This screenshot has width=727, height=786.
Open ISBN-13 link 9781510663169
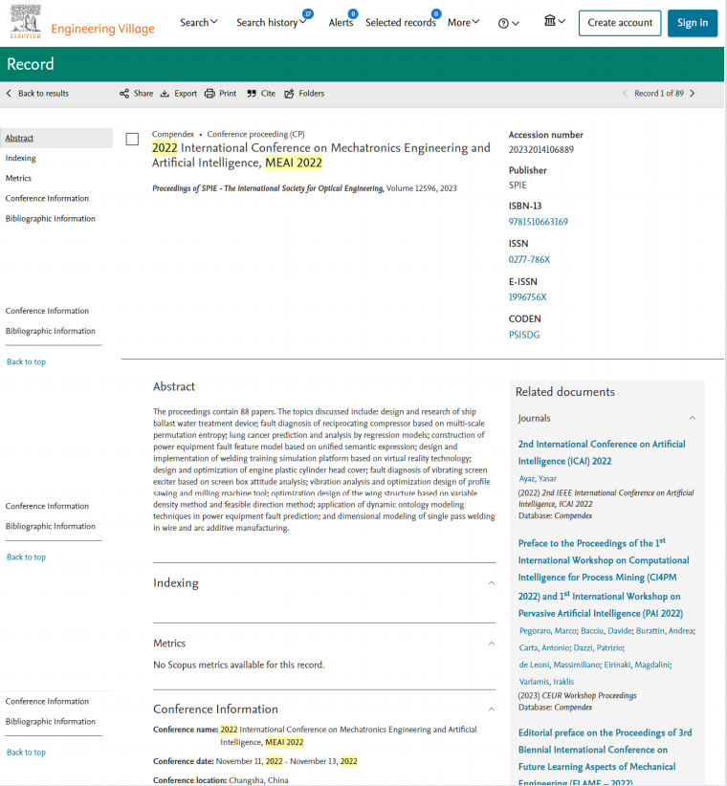[538, 222]
